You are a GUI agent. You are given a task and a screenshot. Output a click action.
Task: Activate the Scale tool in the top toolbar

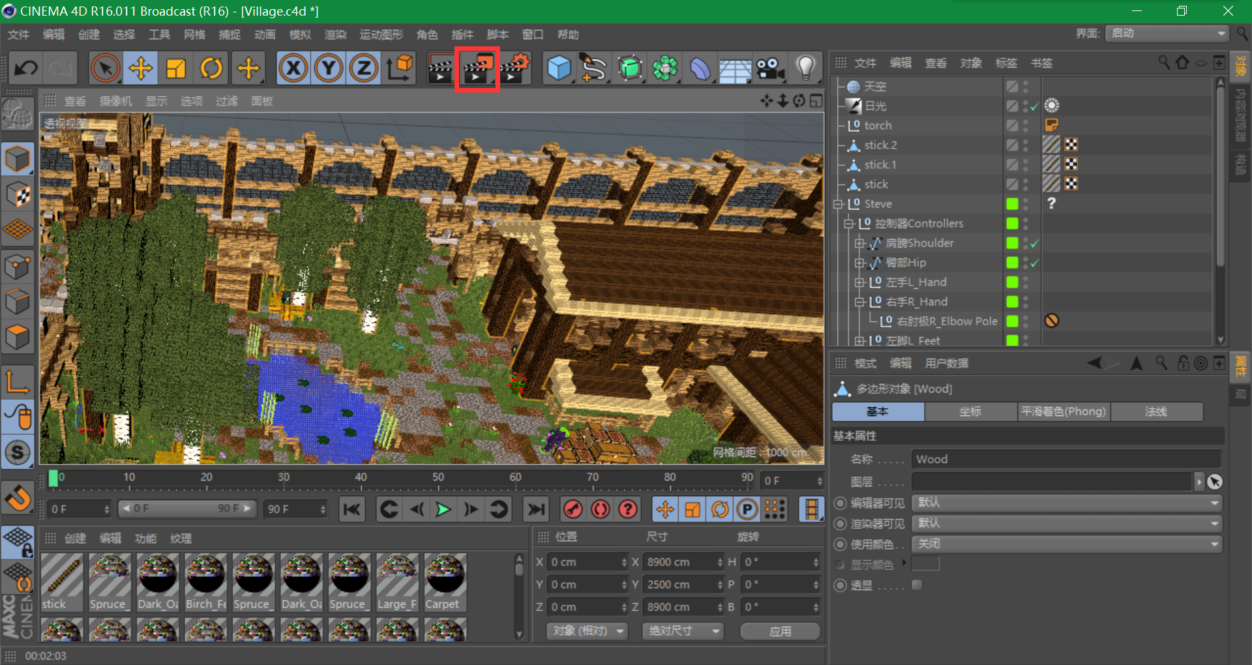coord(176,68)
